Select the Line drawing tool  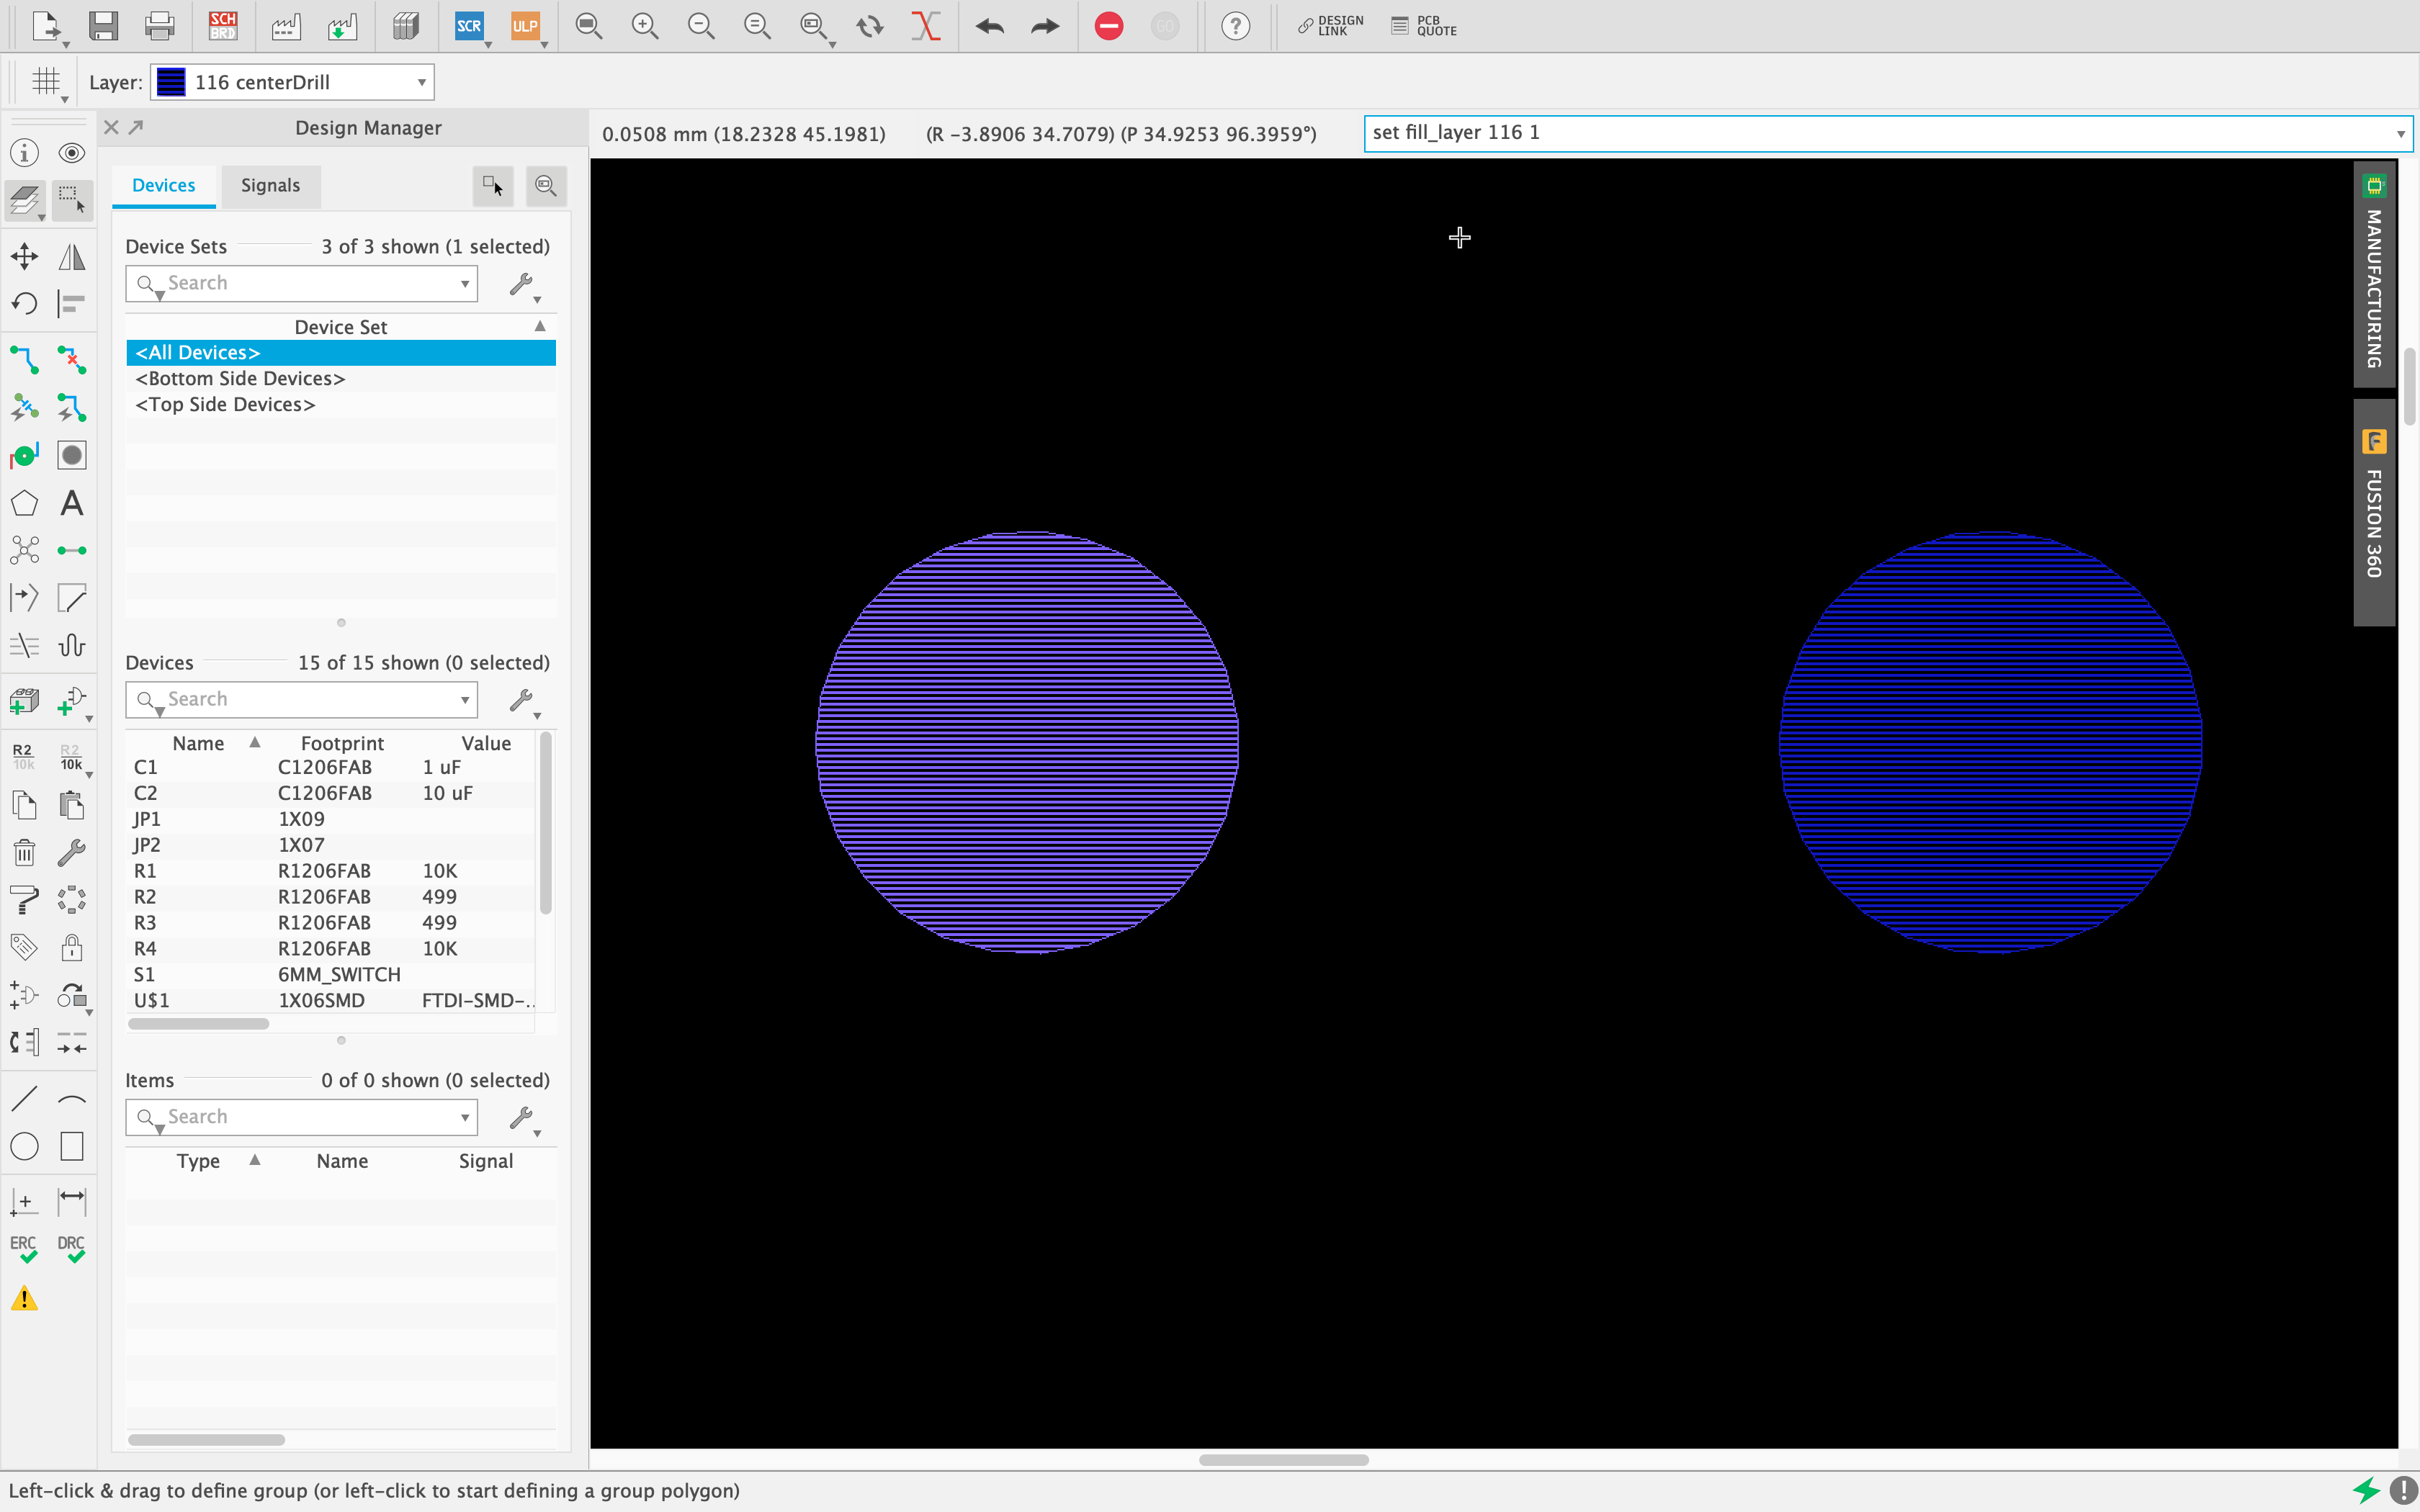click(25, 1099)
